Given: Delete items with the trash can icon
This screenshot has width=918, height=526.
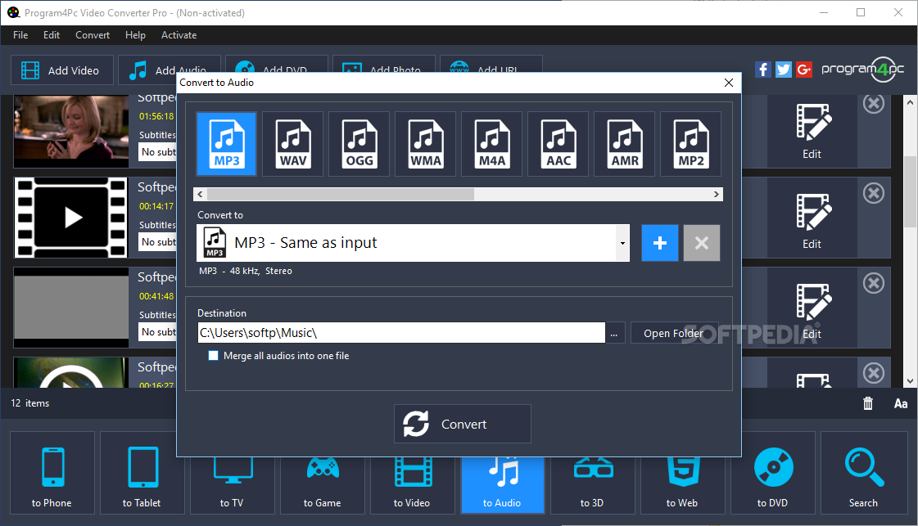Looking at the screenshot, I should coord(868,403).
